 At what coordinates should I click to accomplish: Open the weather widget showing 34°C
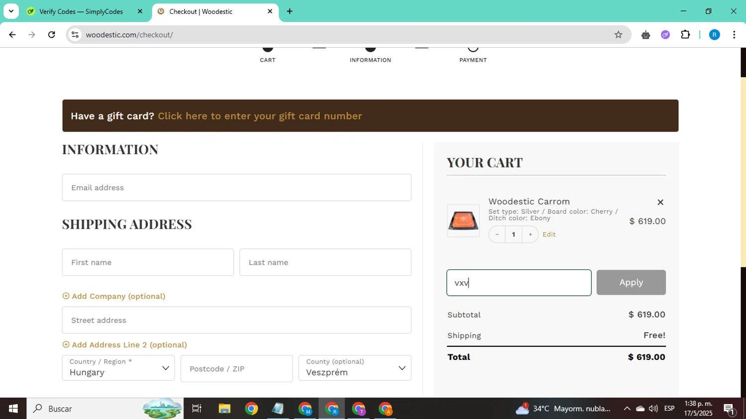coord(563,409)
